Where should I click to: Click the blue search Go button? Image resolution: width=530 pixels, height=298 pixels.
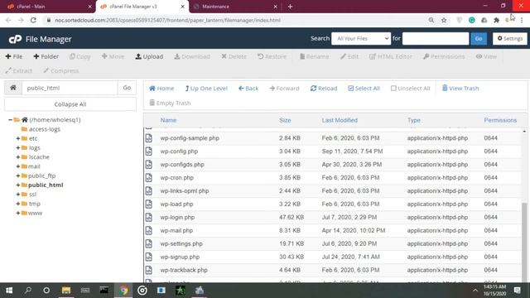(479, 39)
